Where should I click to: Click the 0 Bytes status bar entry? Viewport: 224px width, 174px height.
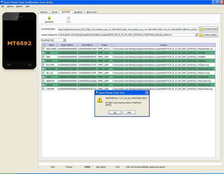69,167
